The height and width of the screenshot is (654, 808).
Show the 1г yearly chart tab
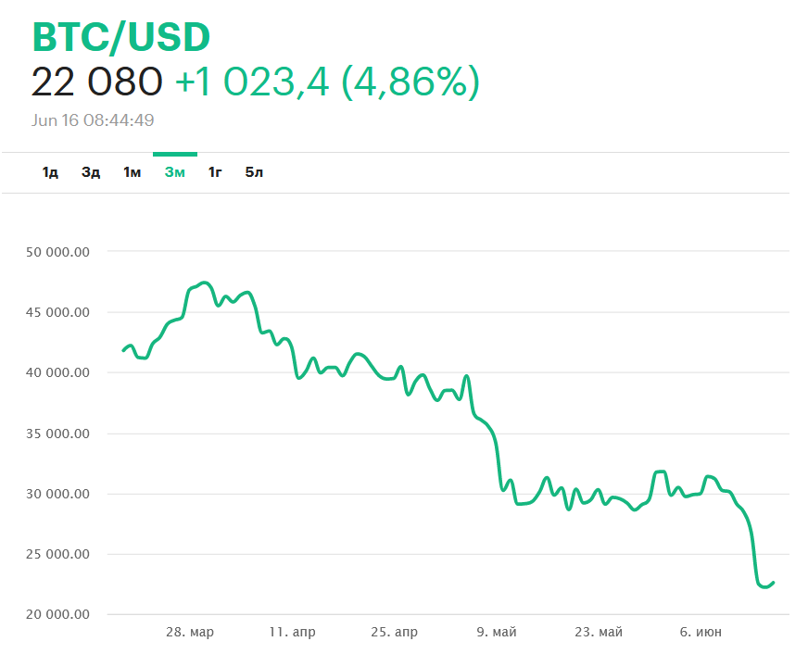pyautogui.click(x=215, y=172)
